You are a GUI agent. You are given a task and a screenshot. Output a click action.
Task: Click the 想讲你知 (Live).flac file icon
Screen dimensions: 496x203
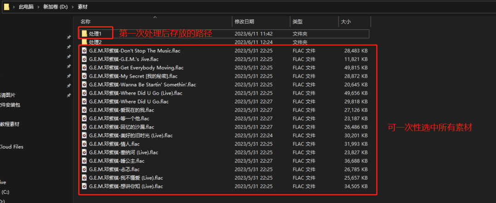point(84,186)
